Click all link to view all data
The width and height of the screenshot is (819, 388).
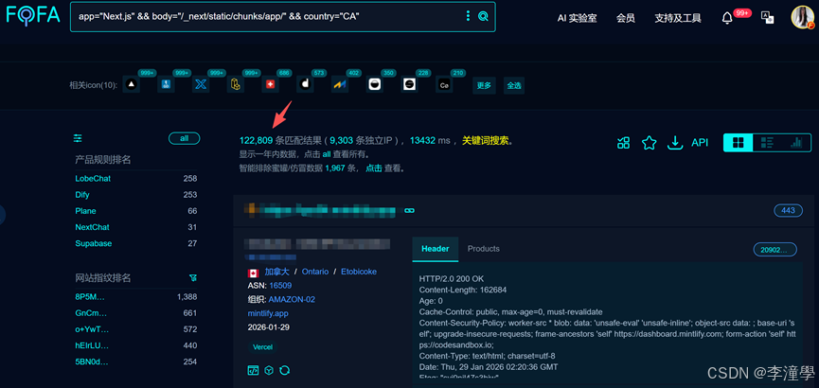[x=327, y=154]
